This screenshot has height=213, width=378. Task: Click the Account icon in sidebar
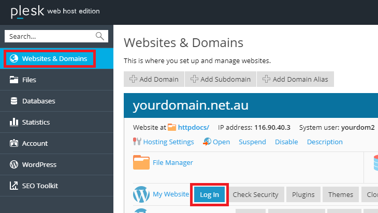14,143
